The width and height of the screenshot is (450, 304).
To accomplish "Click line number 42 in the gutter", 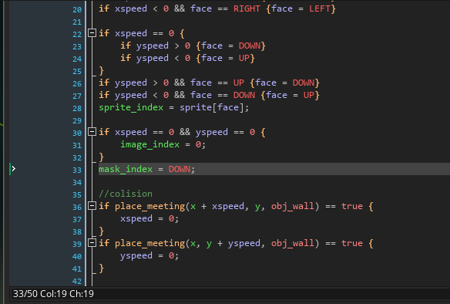I will (x=77, y=282).
